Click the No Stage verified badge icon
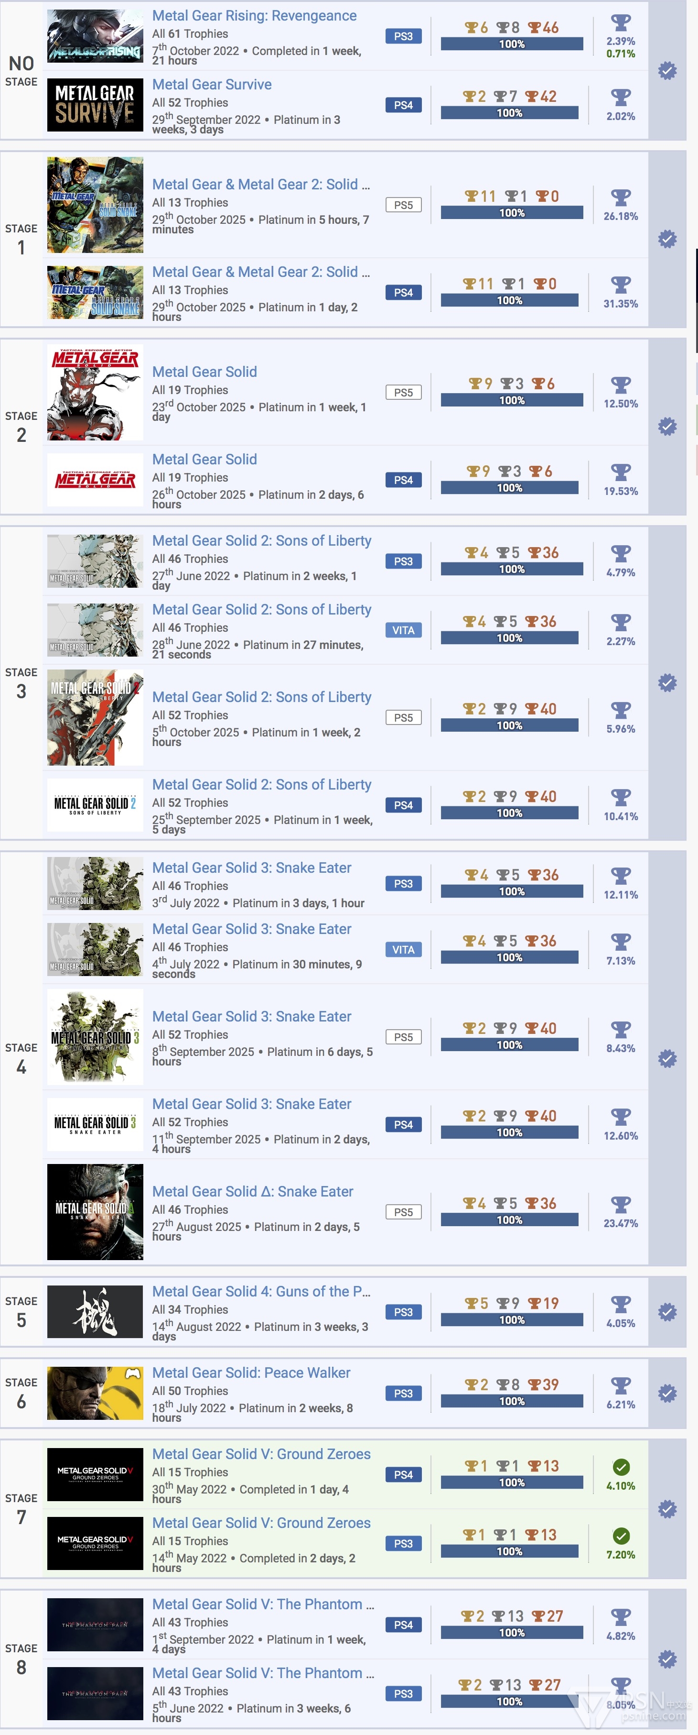This screenshot has height=1735, width=698. (667, 70)
